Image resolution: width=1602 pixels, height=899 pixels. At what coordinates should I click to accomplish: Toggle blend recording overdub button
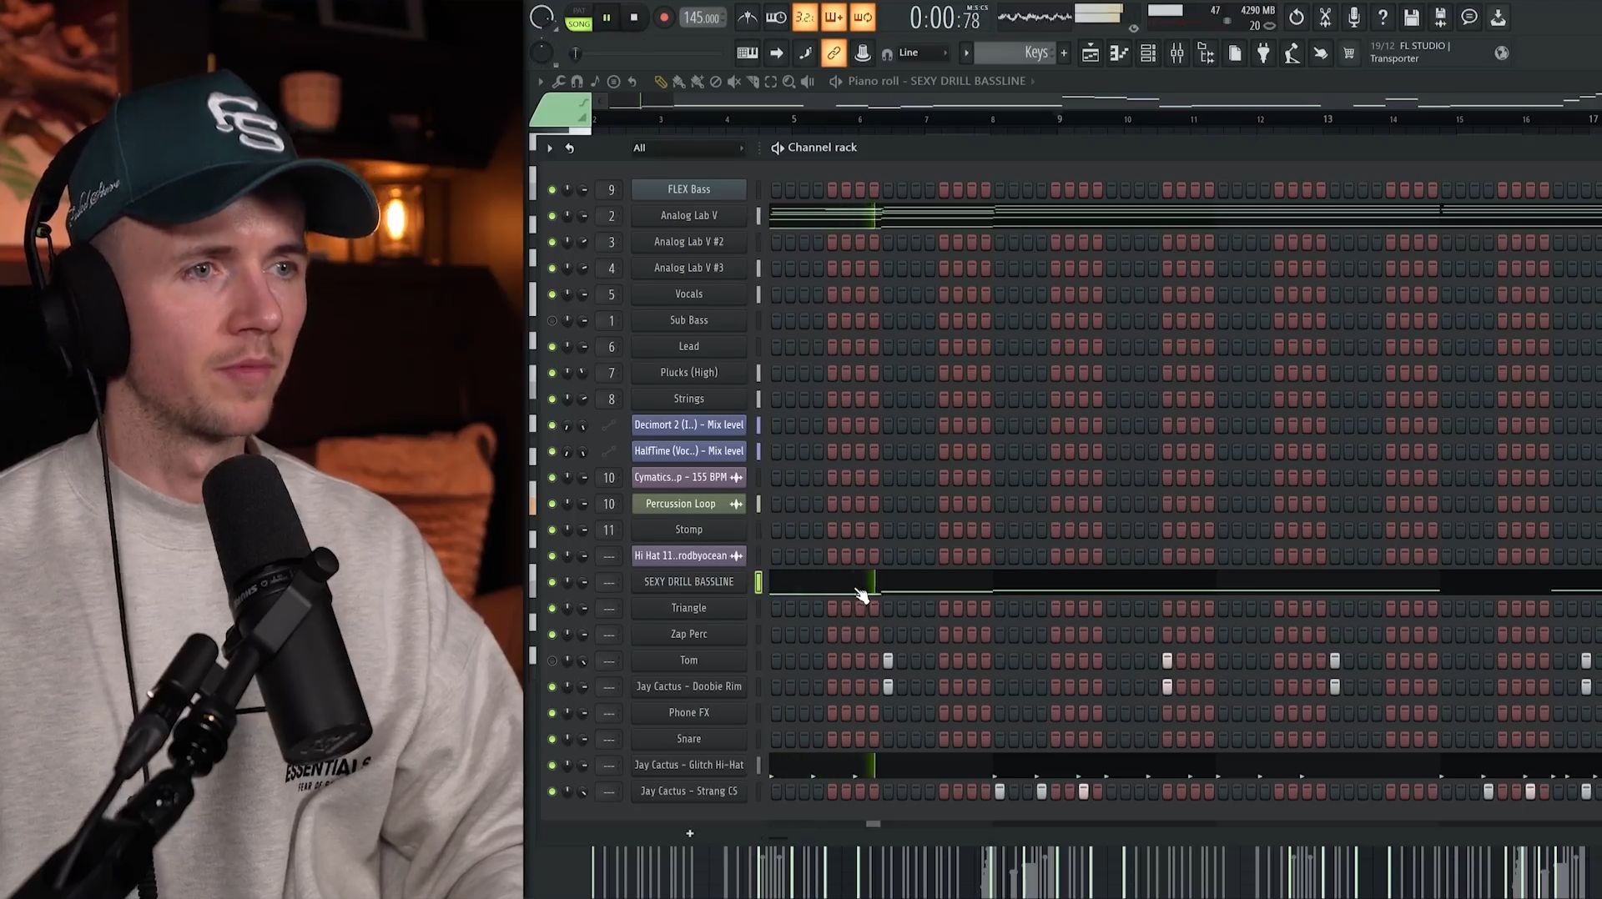(x=834, y=18)
